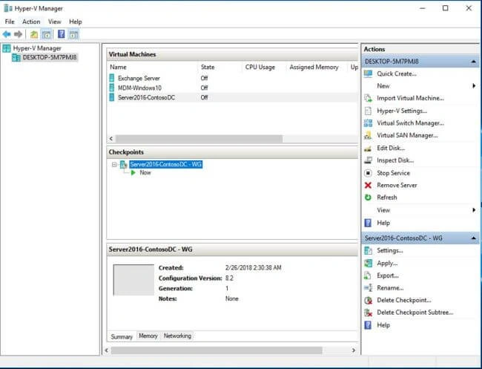
Task: Click the Exchange Server VM icon
Action: 112,78
